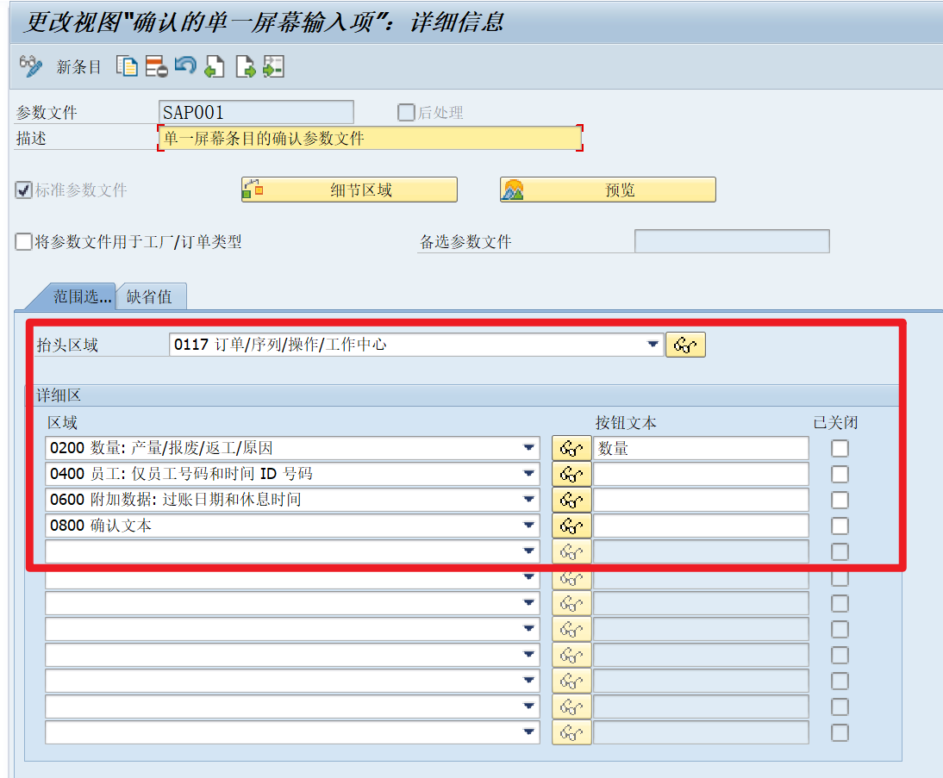
Task: Check the 已关闭 box for the 0200 数量 row
Action: click(x=839, y=447)
